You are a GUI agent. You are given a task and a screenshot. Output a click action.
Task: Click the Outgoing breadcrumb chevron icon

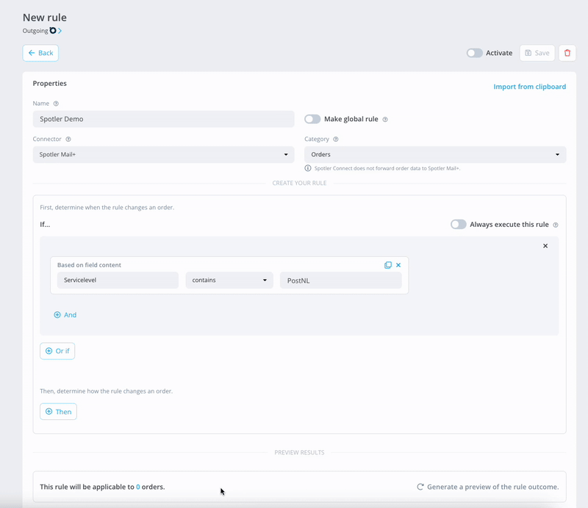pos(60,31)
